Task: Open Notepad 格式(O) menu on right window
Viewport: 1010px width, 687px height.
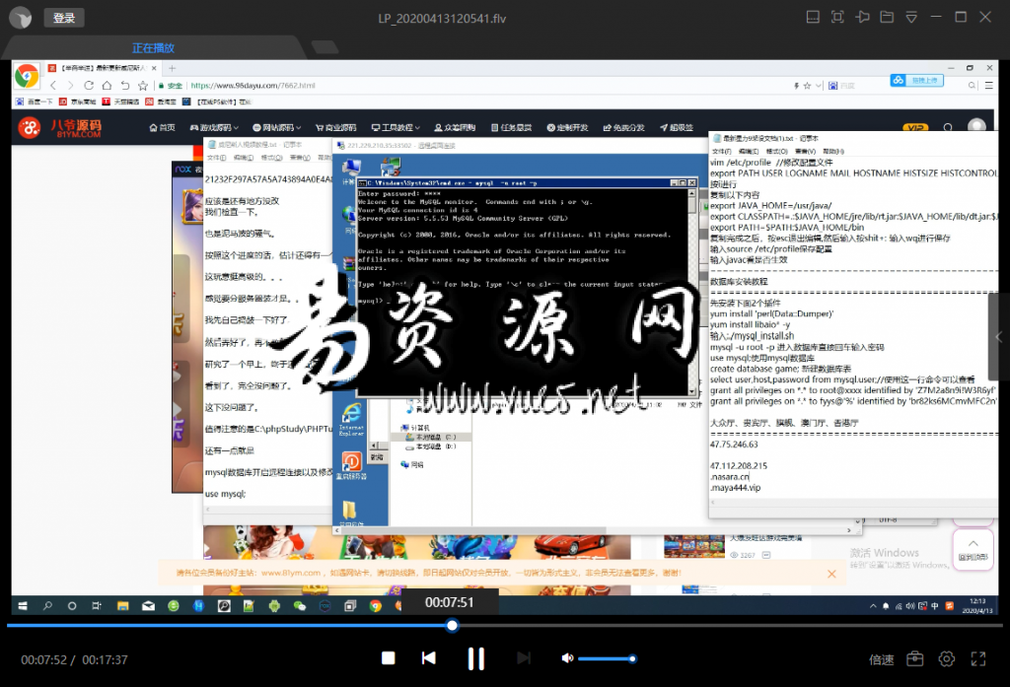Action: 777,152
